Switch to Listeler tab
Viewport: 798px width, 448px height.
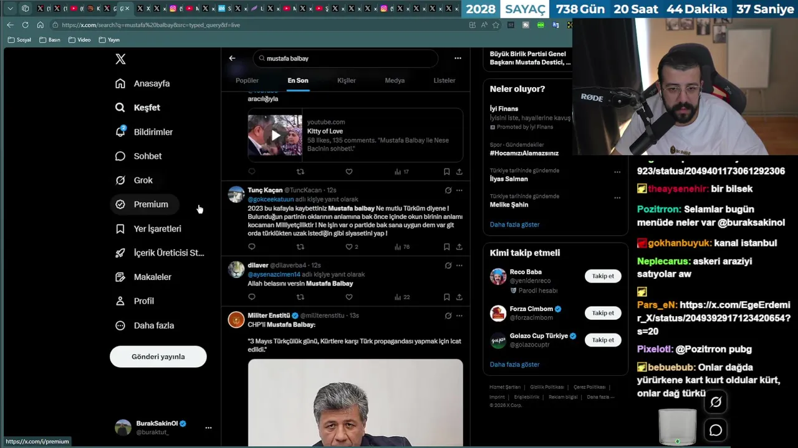445,80
